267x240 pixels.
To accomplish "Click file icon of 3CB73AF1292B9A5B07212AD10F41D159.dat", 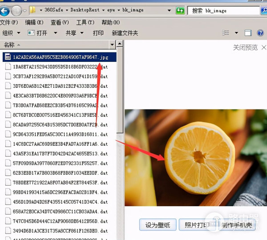I will click(x=8, y=76).
